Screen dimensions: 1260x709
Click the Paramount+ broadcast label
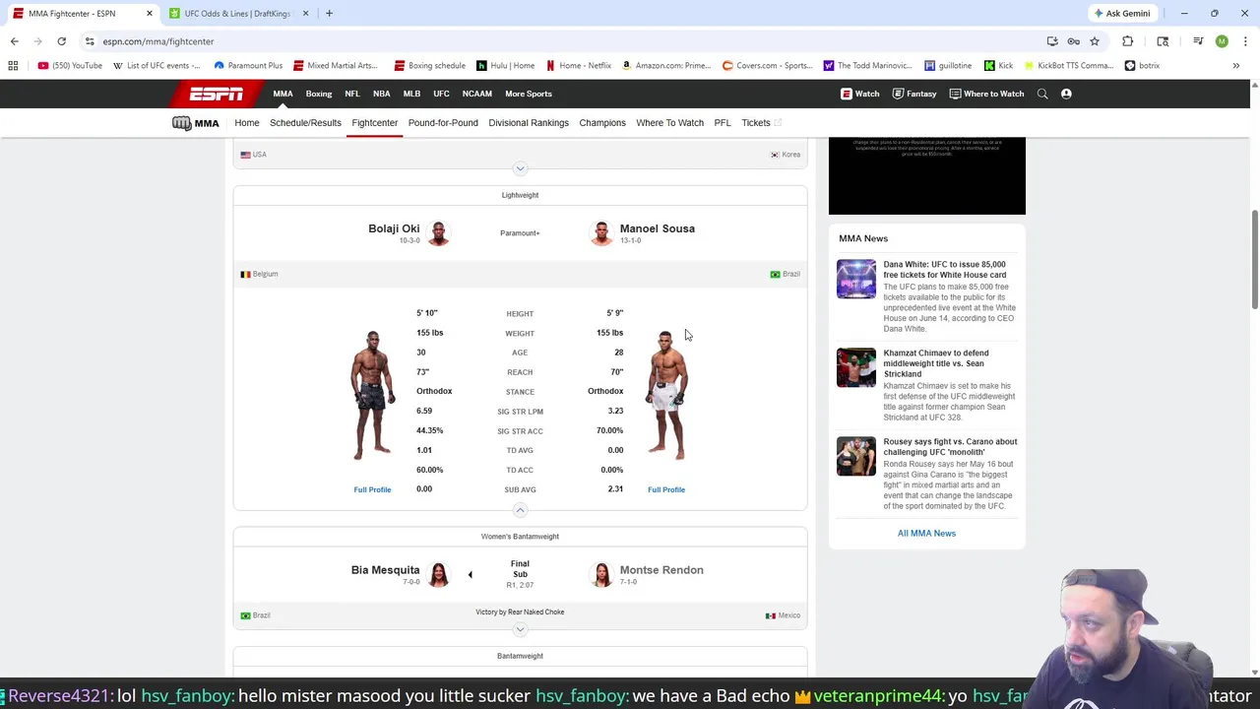click(520, 233)
